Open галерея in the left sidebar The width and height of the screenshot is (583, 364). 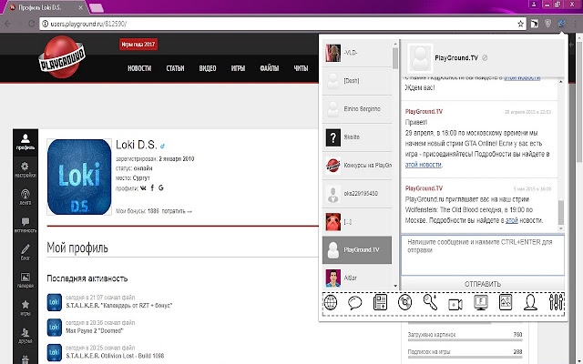click(26, 280)
